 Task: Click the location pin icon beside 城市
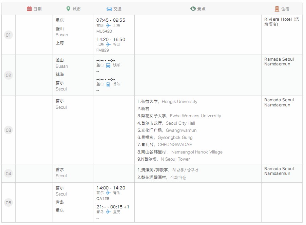[68, 9]
